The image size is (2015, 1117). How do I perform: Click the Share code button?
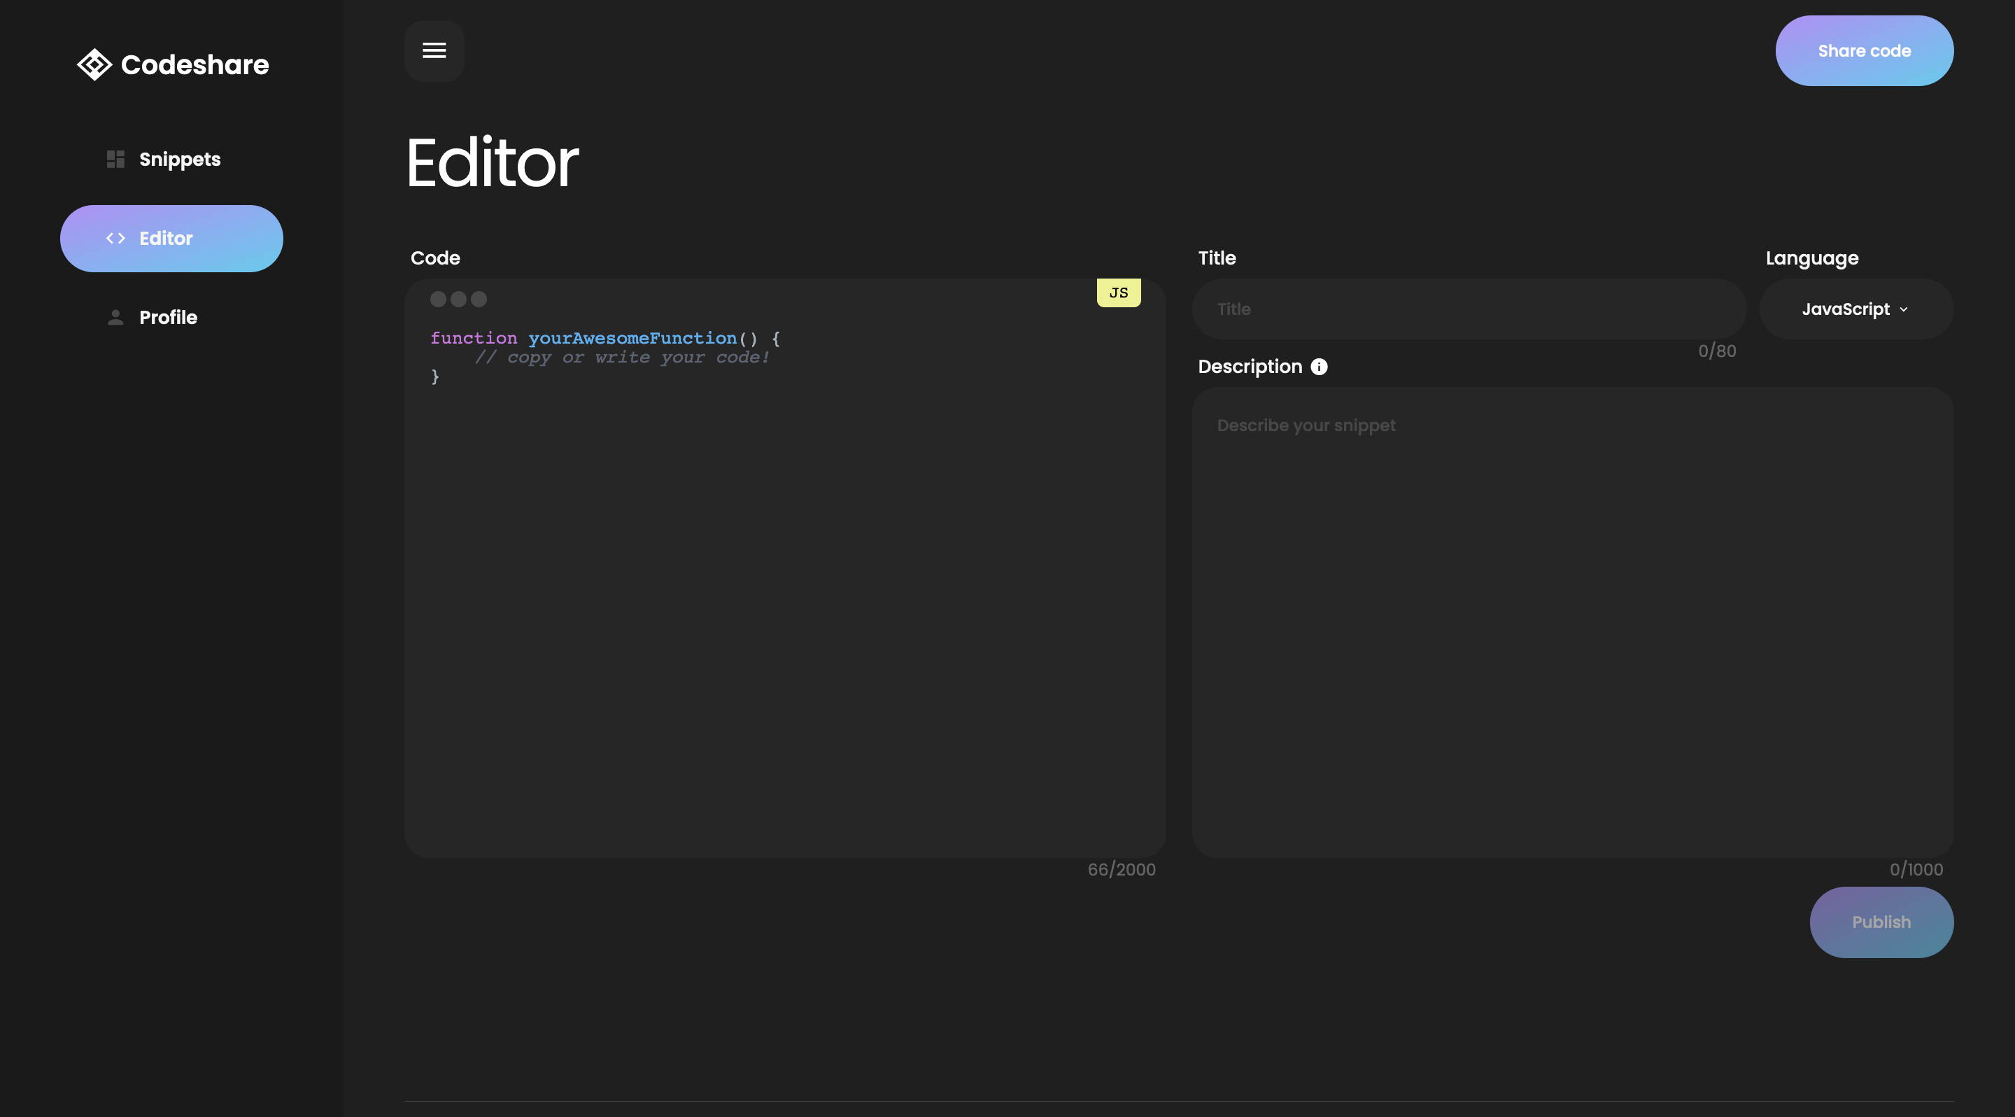pyautogui.click(x=1864, y=50)
